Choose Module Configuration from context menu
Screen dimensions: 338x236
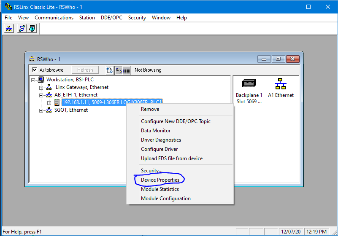point(180,198)
